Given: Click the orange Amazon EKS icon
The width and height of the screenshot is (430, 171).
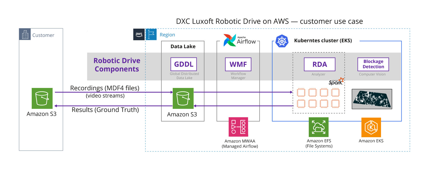Looking at the screenshot, I should 371,127.
